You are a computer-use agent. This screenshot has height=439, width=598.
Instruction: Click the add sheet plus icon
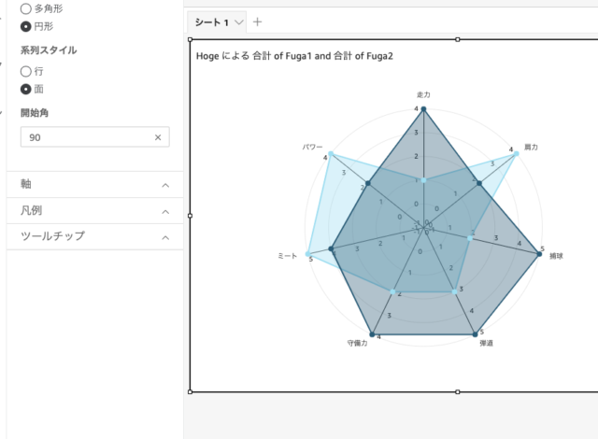tap(258, 22)
